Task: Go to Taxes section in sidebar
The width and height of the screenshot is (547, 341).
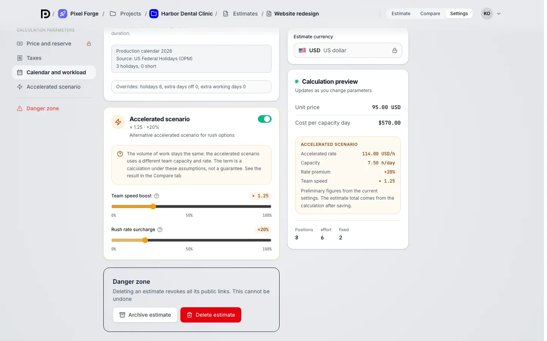Action: pyautogui.click(x=54, y=58)
